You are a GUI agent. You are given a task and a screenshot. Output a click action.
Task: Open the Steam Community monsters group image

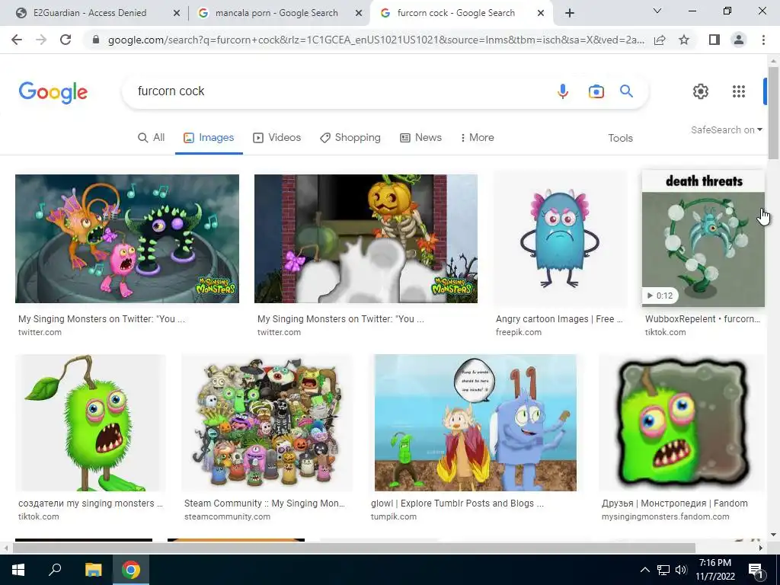click(267, 422)
